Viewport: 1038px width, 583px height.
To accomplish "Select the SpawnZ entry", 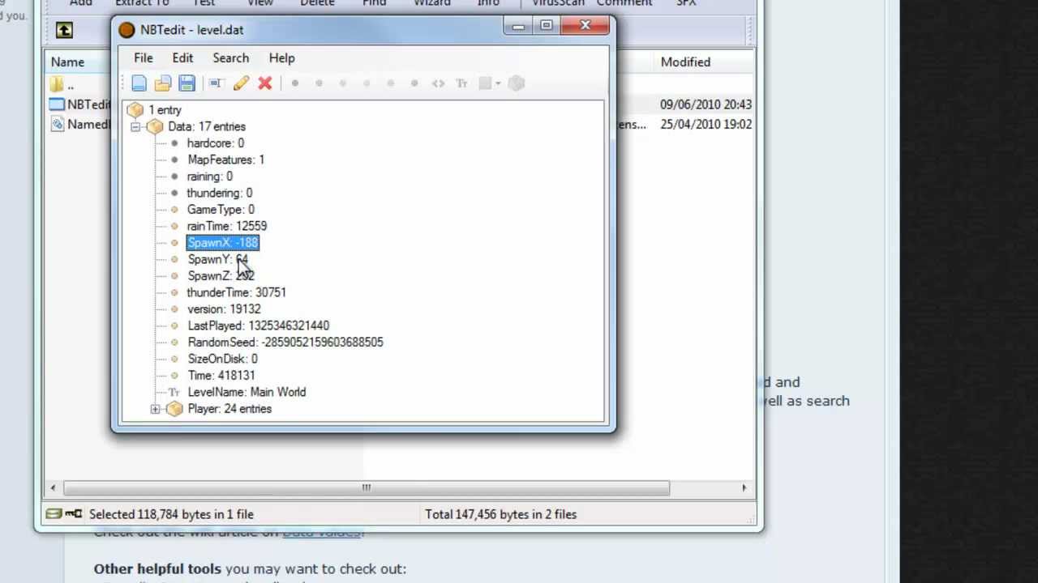I will point(221,276).
